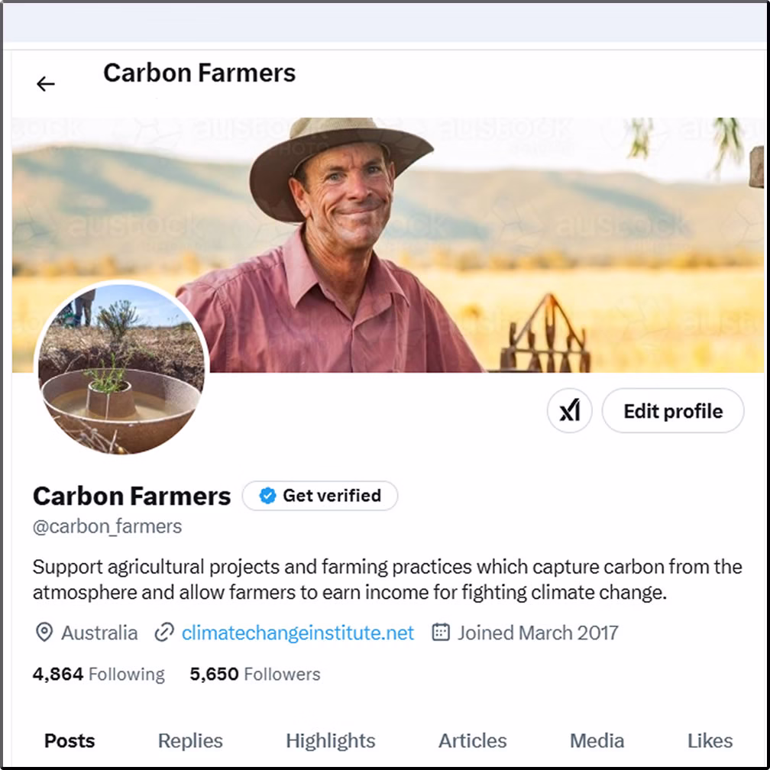This screenshot has width=770, height=770.
Task: Click the calendar icon beside Joined date
Action: pos(441,632)
